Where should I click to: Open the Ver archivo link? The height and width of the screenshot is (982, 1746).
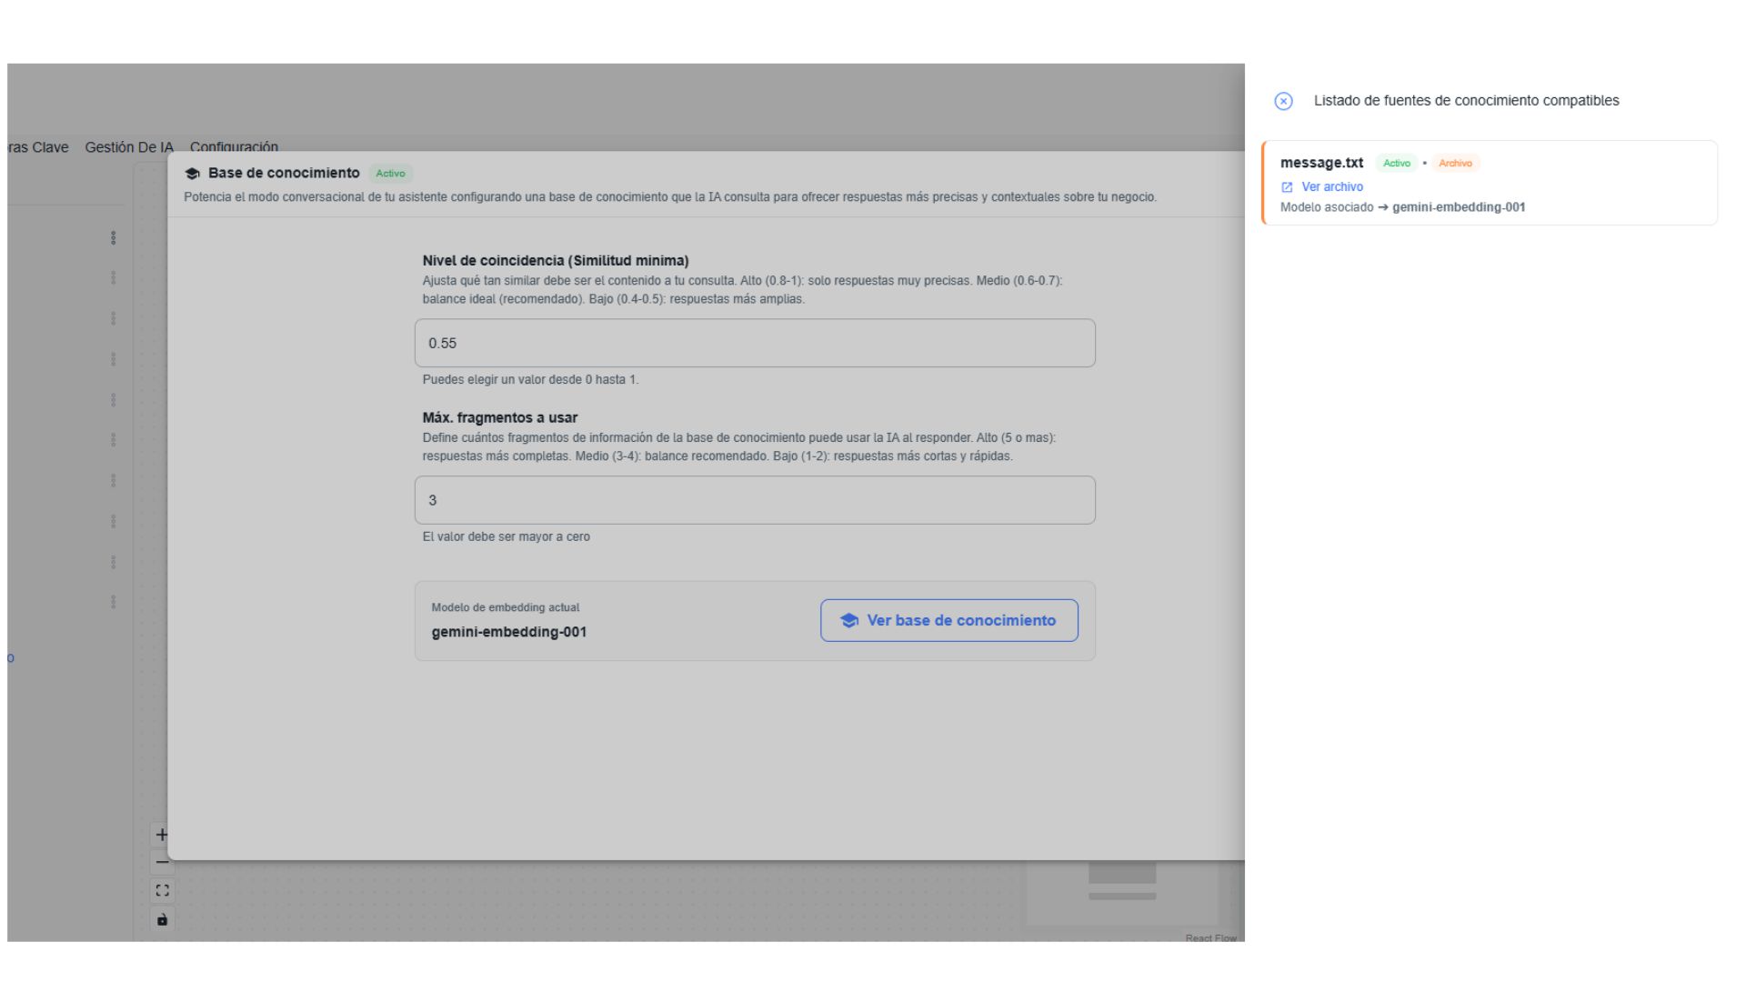[x=1331, y=186]
